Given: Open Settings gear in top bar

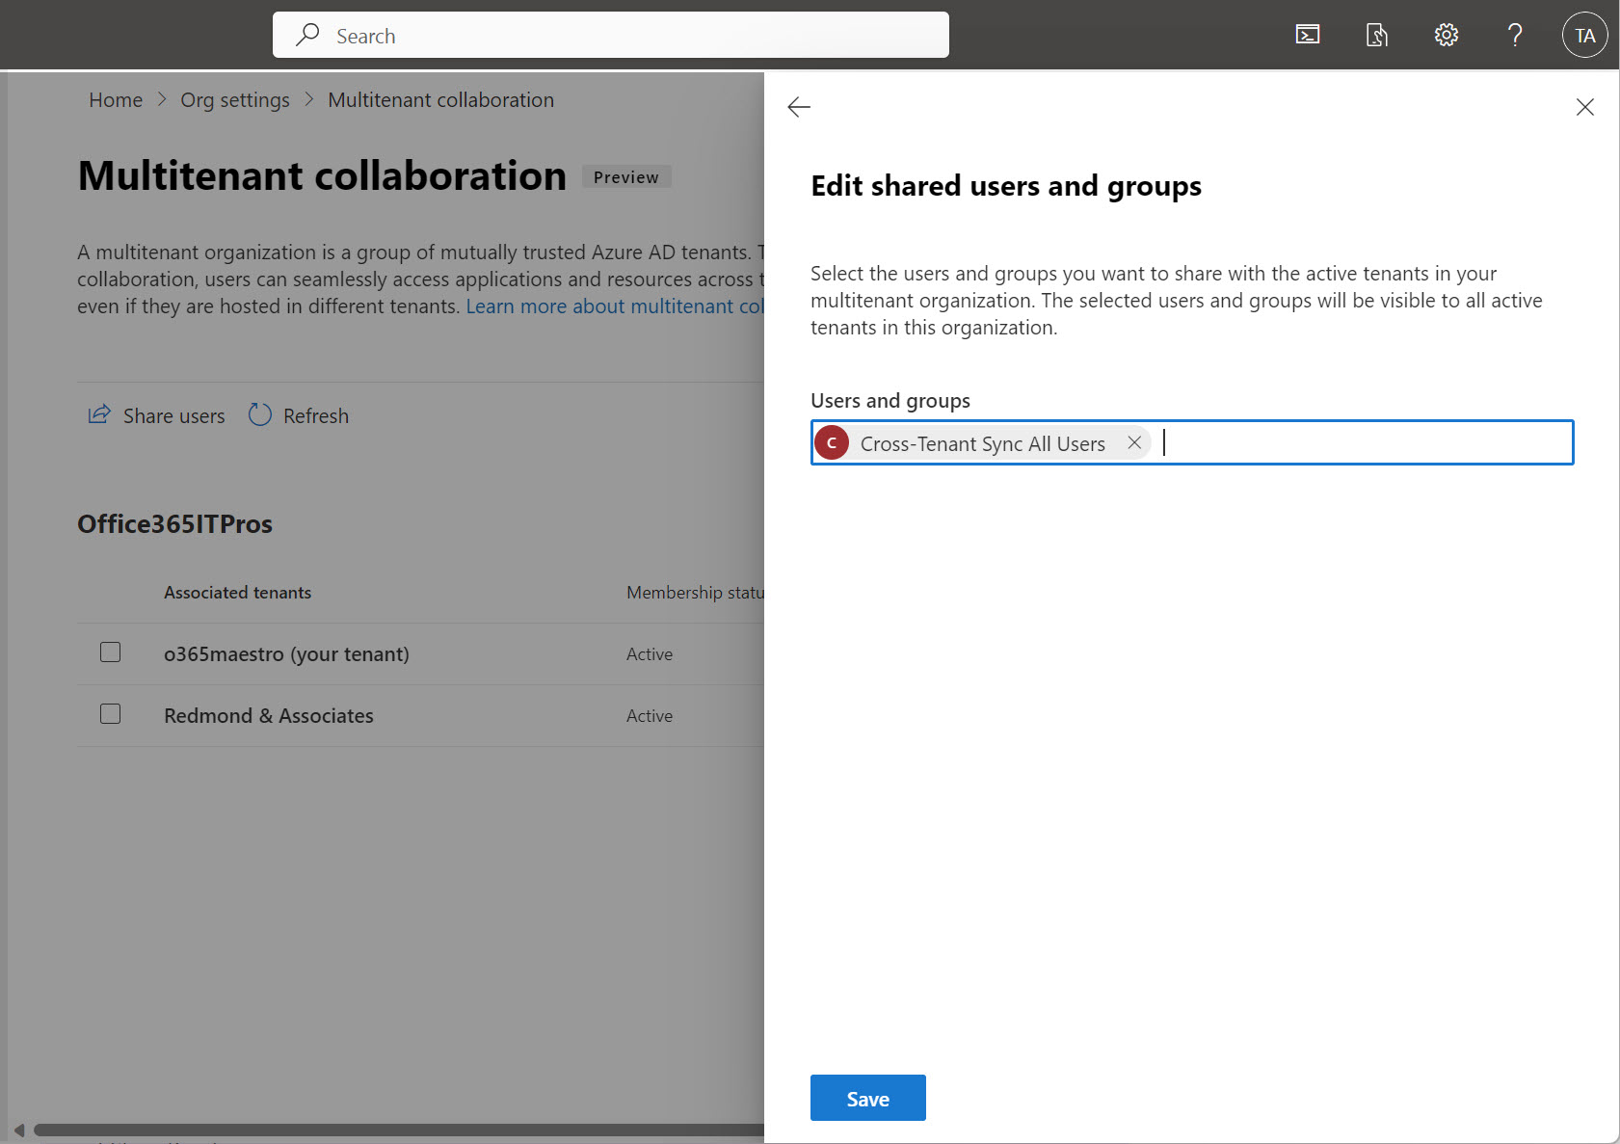Looking at the screenshot, I should click(1446, 36).
